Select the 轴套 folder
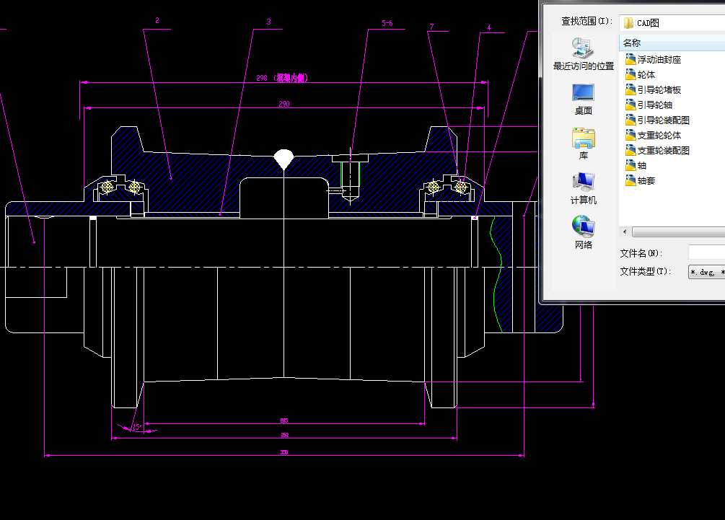 (641, 181)
